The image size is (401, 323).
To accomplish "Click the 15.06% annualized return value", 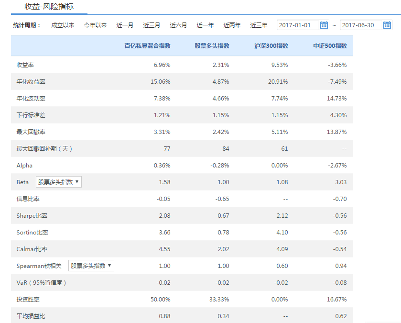I will pos(160,82).
